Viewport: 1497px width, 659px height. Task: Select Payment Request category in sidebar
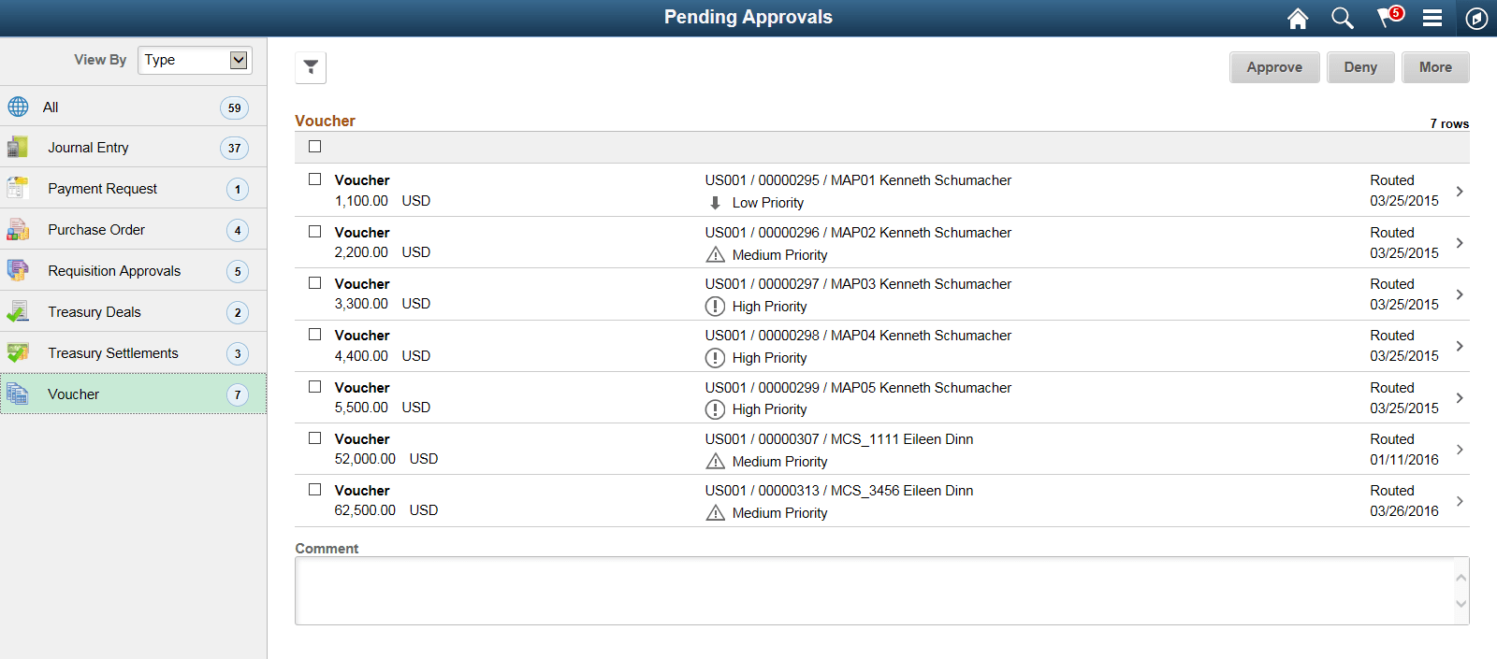[x=103, y=188]
